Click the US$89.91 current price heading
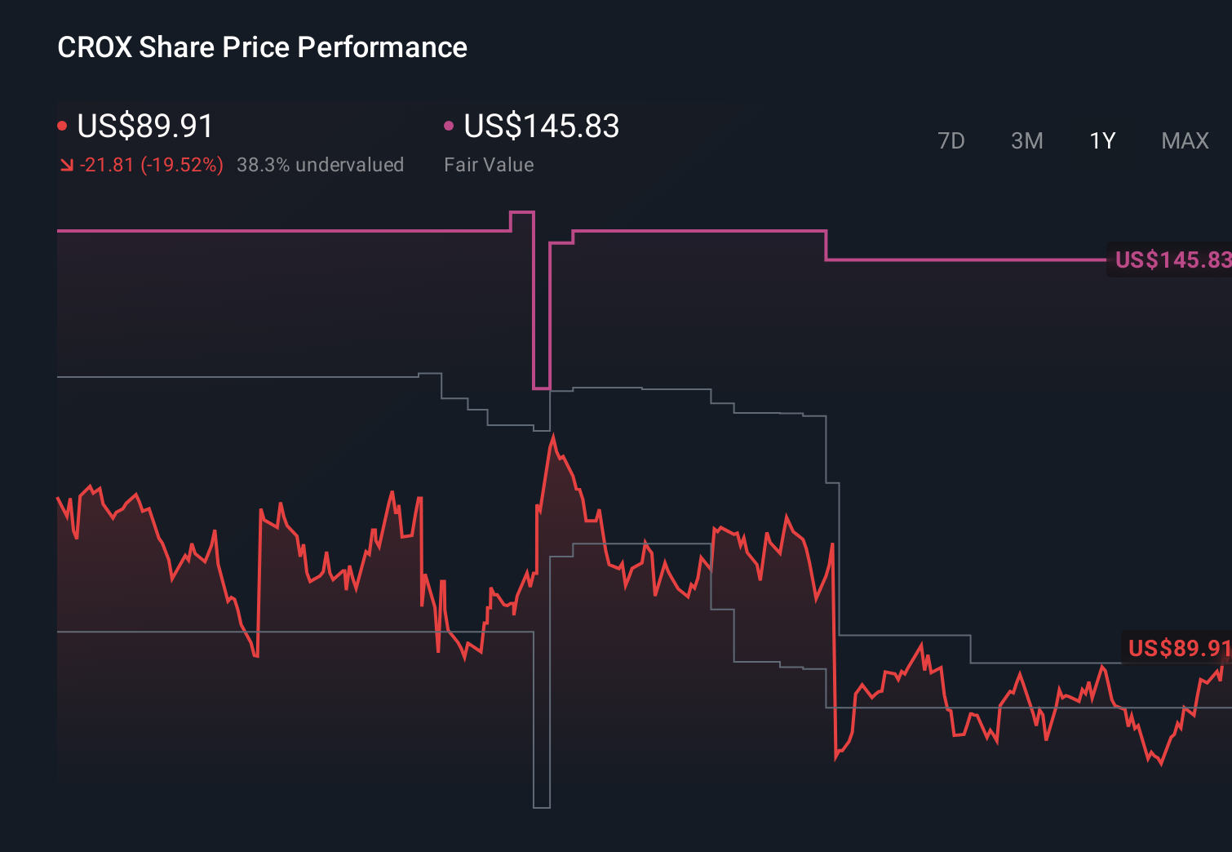The width and height of the screenshot is (1232, 852). click(144, 126)
